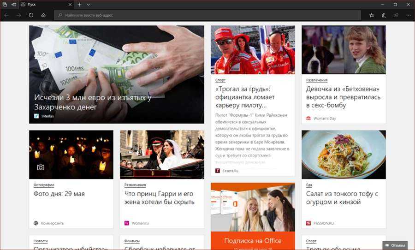415x250 pixels.
Task: Select the Пуск tab
Action: click(x=46, y=5)
